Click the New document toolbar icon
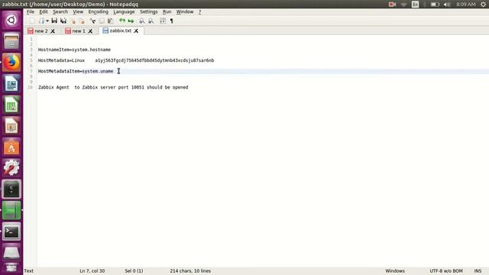The height and width of the screenshot is (275, 489). 32,21
